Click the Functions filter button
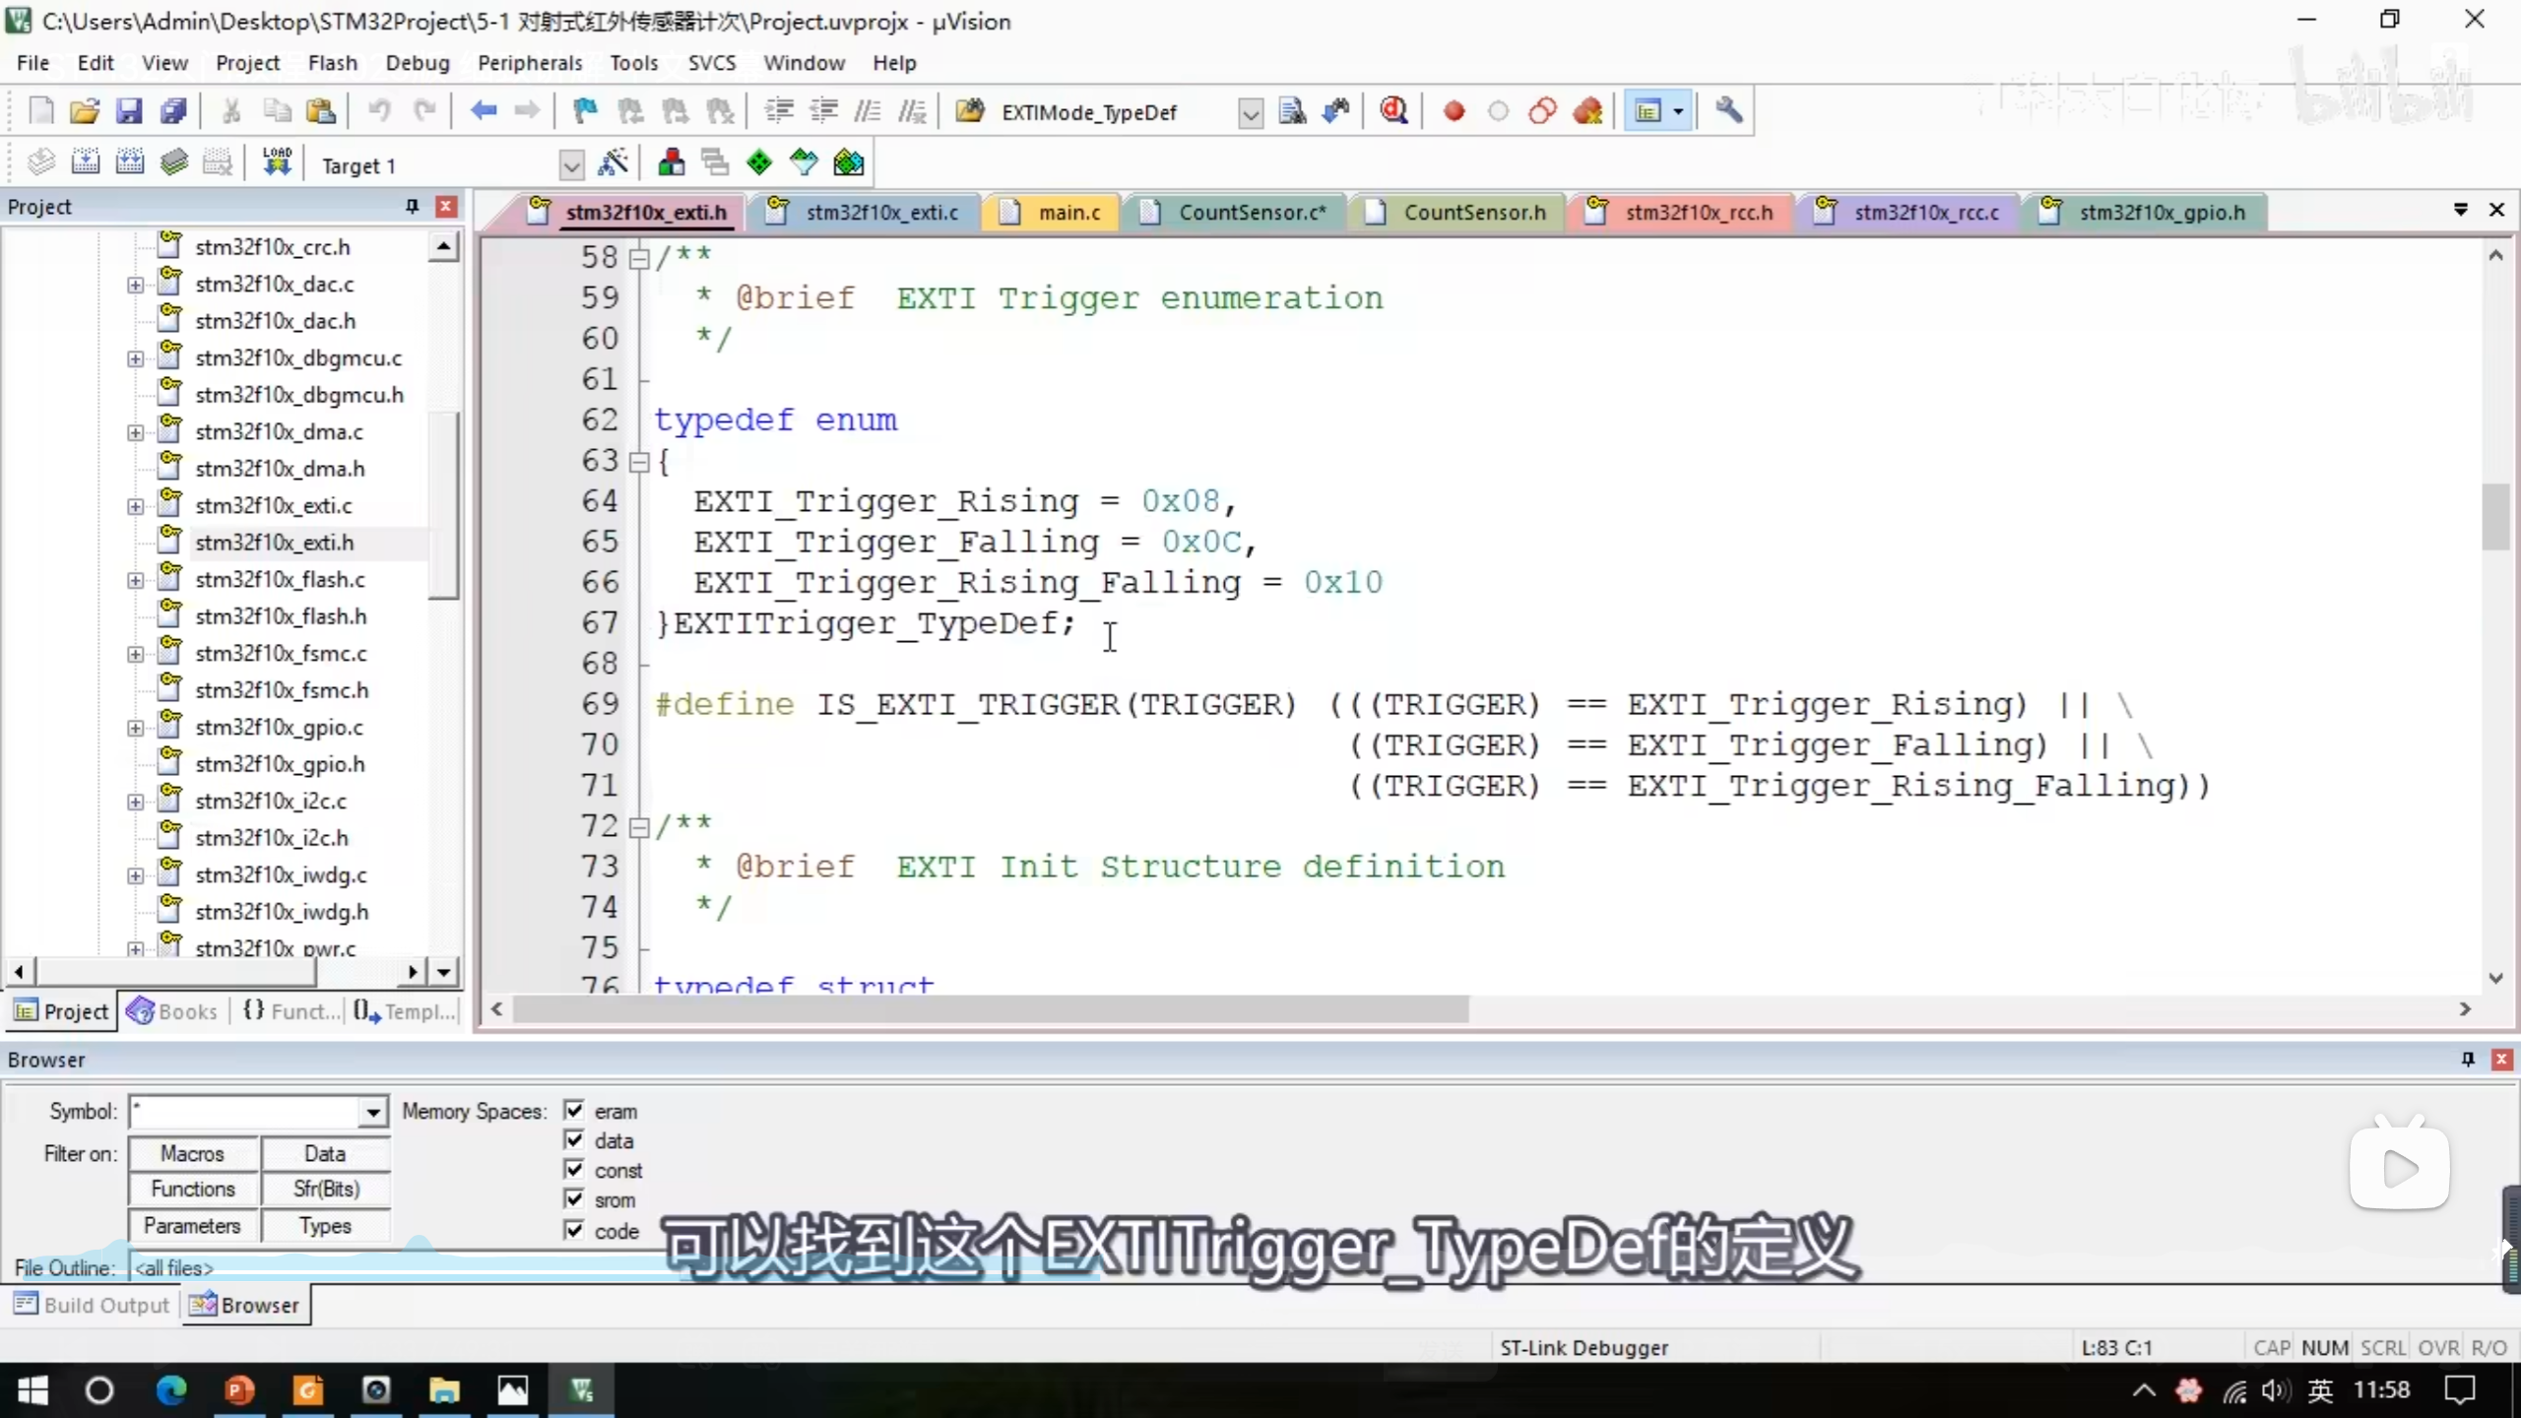 pos(193,1189)
